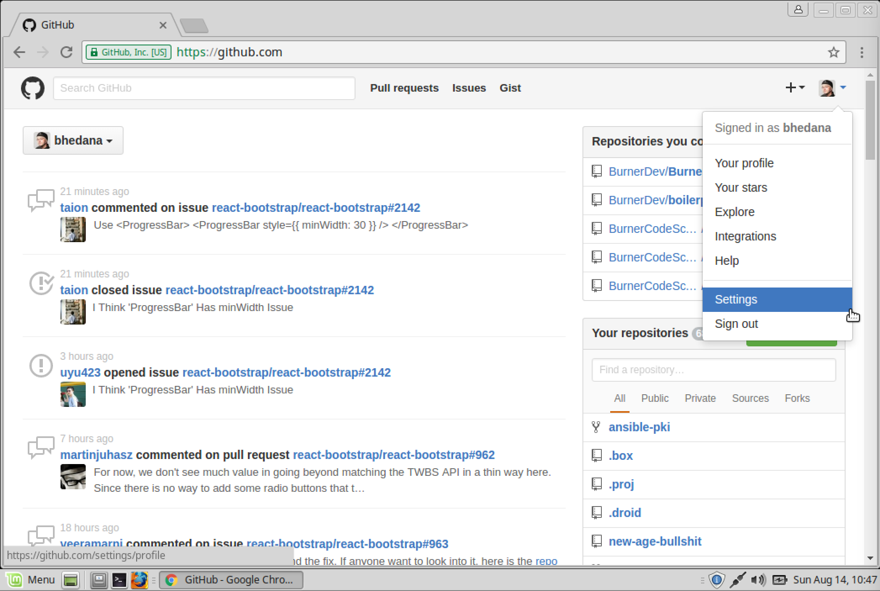Switch to the Forks repositories tab
This screenshot has height=591, width=880.
tap(797, 398)
